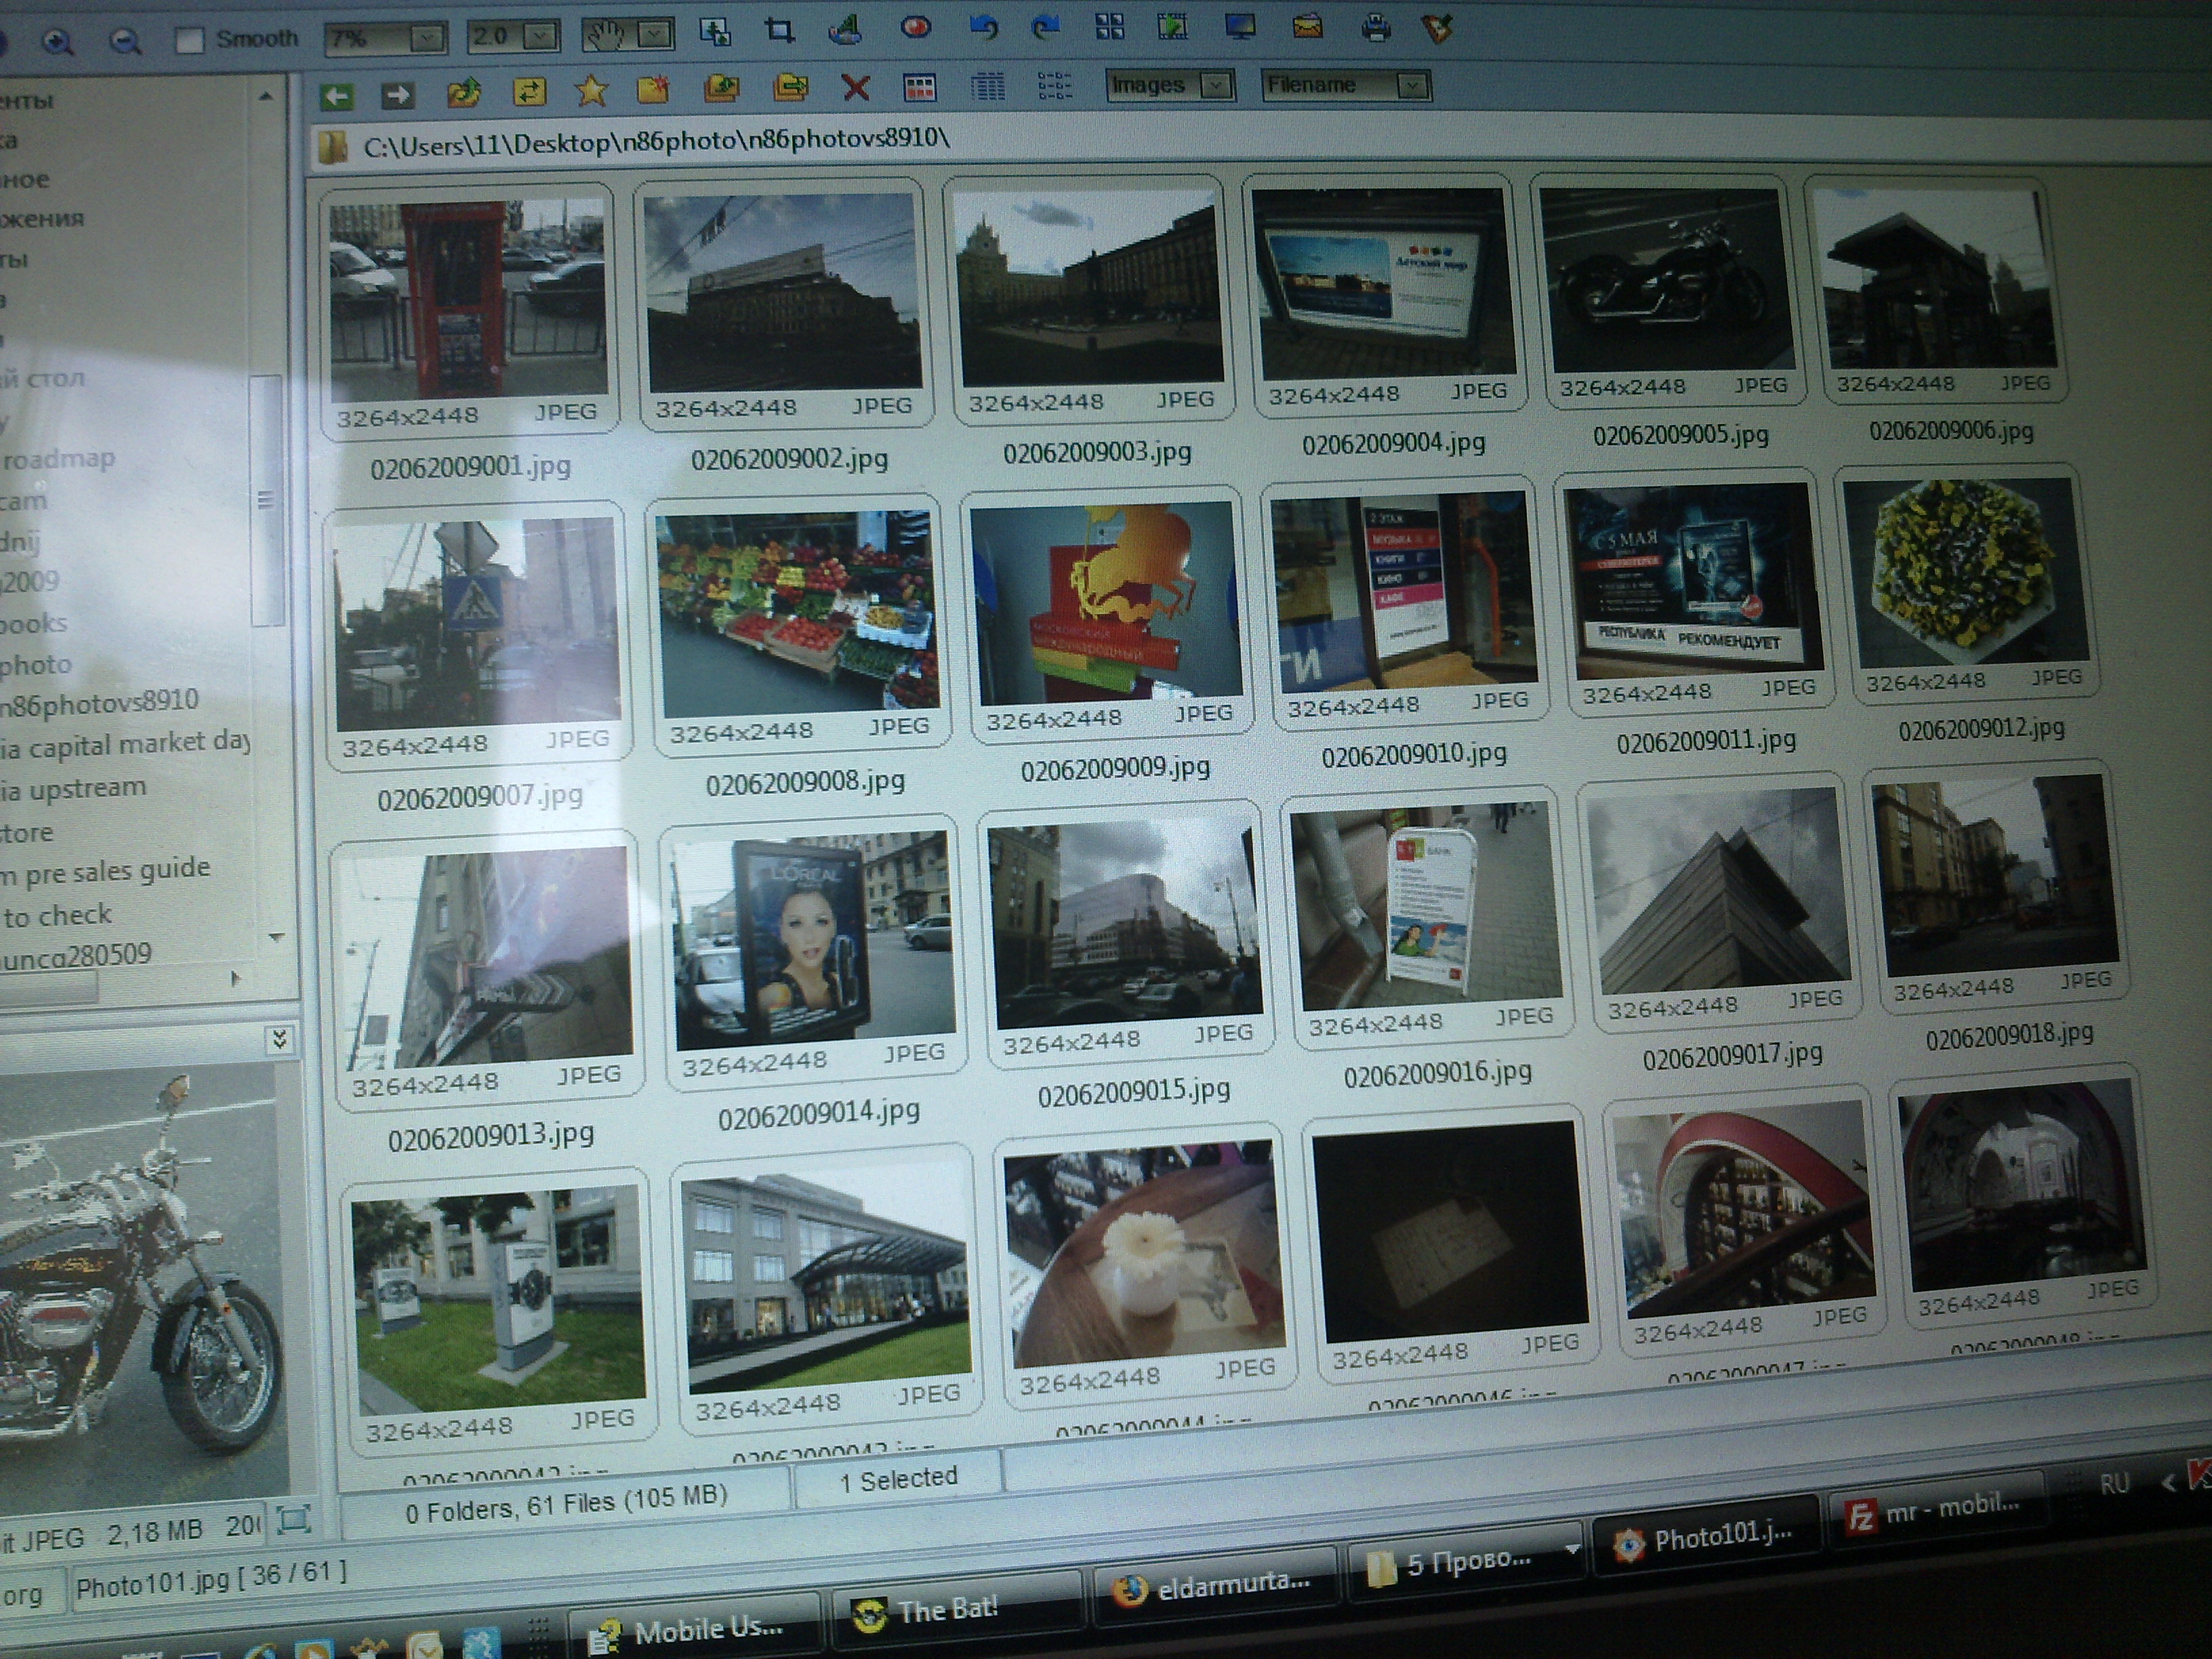Open the four-squares contact sheet icon

point(1109,26)
